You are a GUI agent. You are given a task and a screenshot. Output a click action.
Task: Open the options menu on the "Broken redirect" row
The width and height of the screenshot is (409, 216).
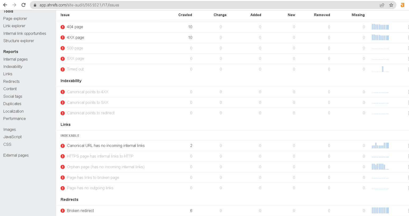408,210
